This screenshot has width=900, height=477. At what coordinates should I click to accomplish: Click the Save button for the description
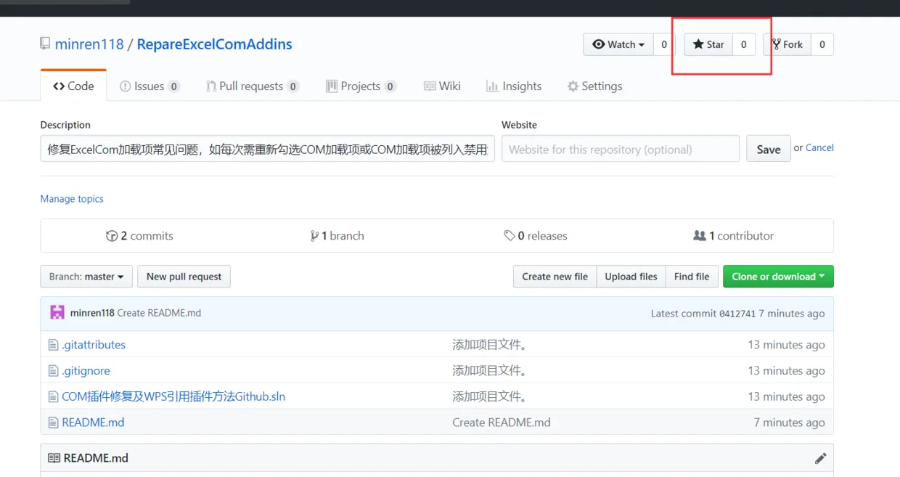point(769,149)
